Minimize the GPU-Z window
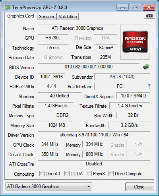 pyautogui.click(x=122, y=8)
